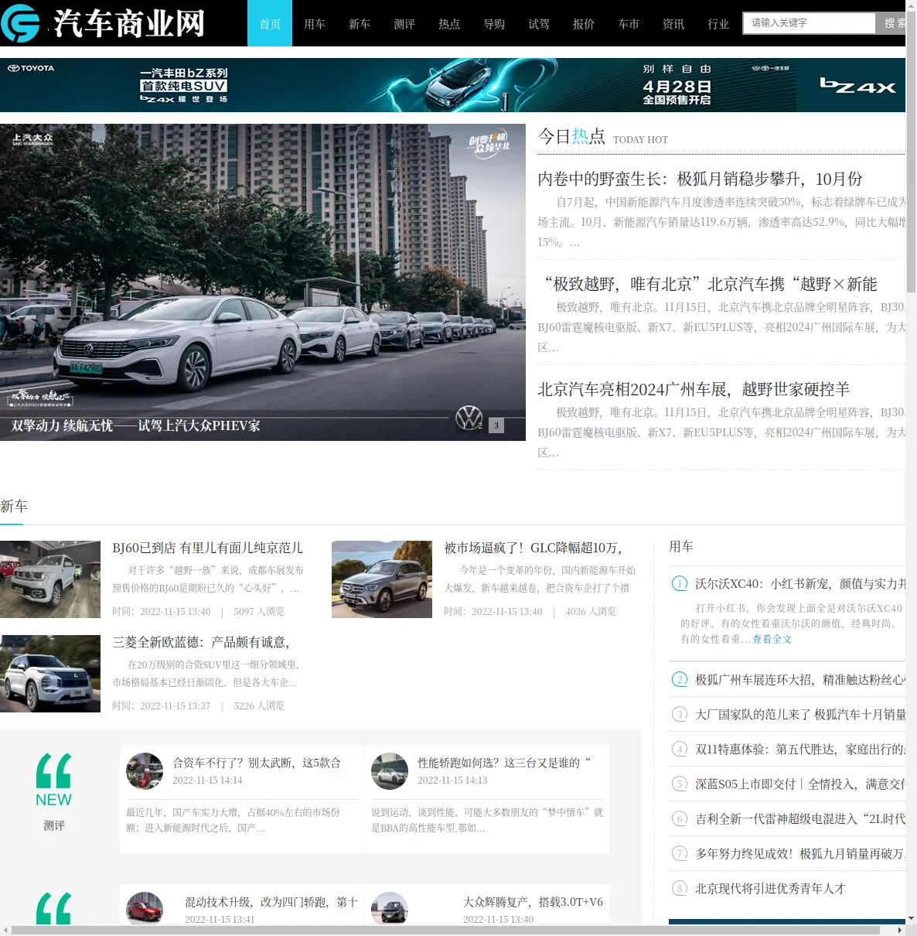Select 资讯 in the navigation bar
917x936 pixels.
point(673,23)
